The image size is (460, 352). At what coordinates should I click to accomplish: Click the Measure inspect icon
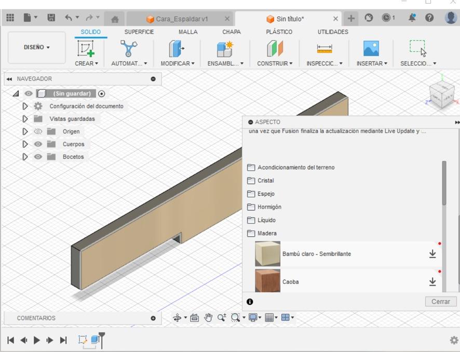click(324, 48)
